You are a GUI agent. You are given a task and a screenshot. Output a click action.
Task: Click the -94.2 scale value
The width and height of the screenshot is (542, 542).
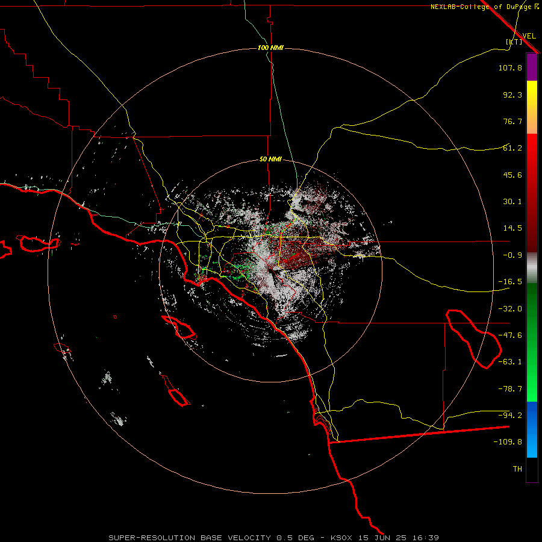click(x=510, y=416)
